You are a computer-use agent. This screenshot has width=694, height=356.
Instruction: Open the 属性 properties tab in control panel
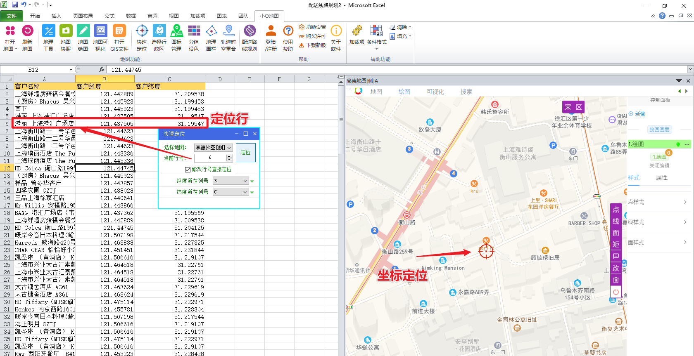[x=662, y=178]
